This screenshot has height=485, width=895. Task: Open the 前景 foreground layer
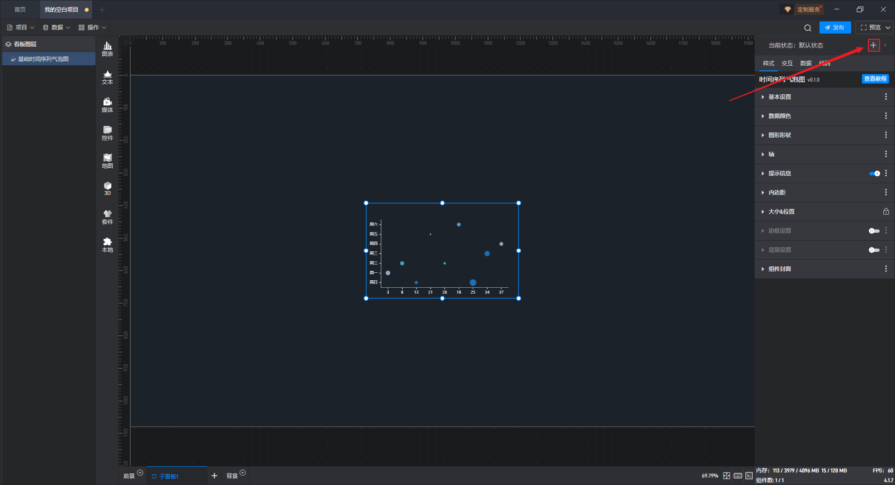pos(129,476)
